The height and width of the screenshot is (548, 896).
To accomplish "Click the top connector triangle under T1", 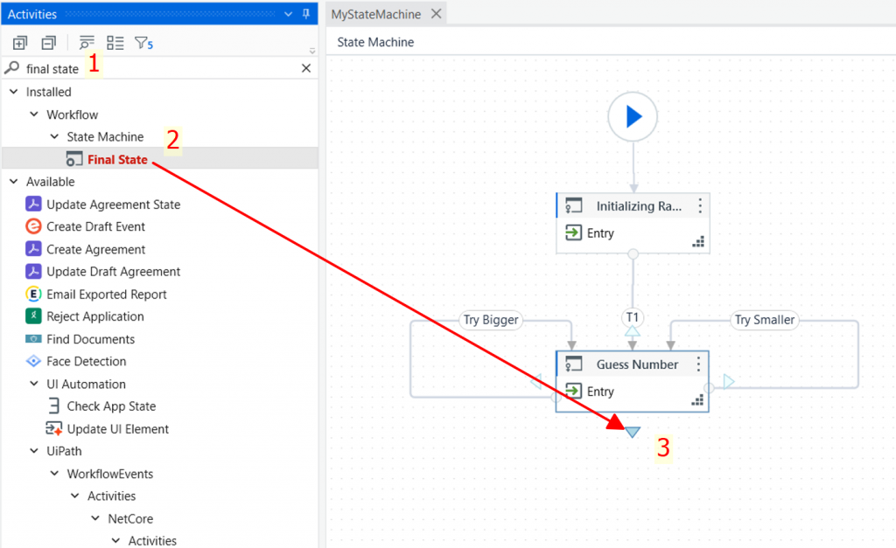I will (x=632, y=331).
